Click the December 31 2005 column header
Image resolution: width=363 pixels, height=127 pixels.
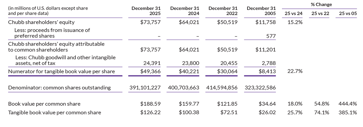pyautogui.click(x=261, y=11)
